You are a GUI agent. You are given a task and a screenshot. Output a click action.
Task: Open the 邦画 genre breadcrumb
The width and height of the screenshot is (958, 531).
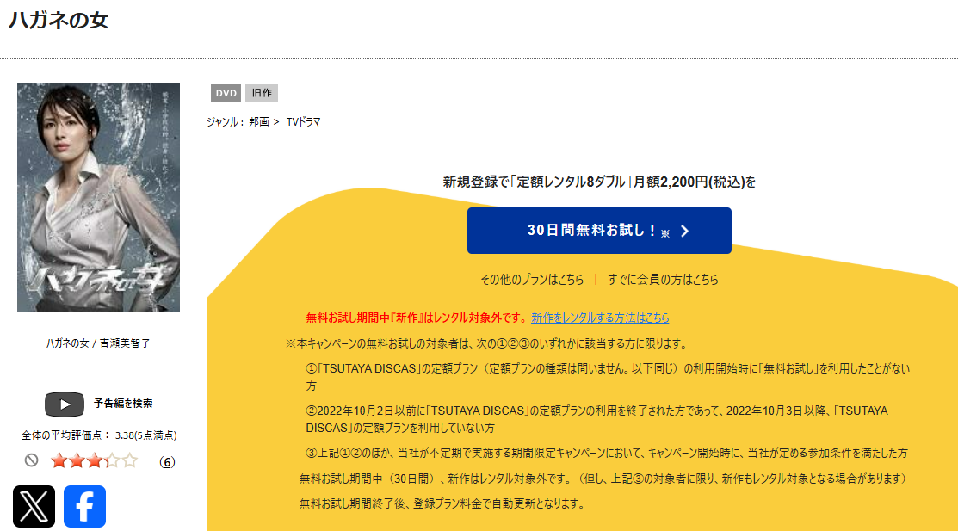click(257, 122)
